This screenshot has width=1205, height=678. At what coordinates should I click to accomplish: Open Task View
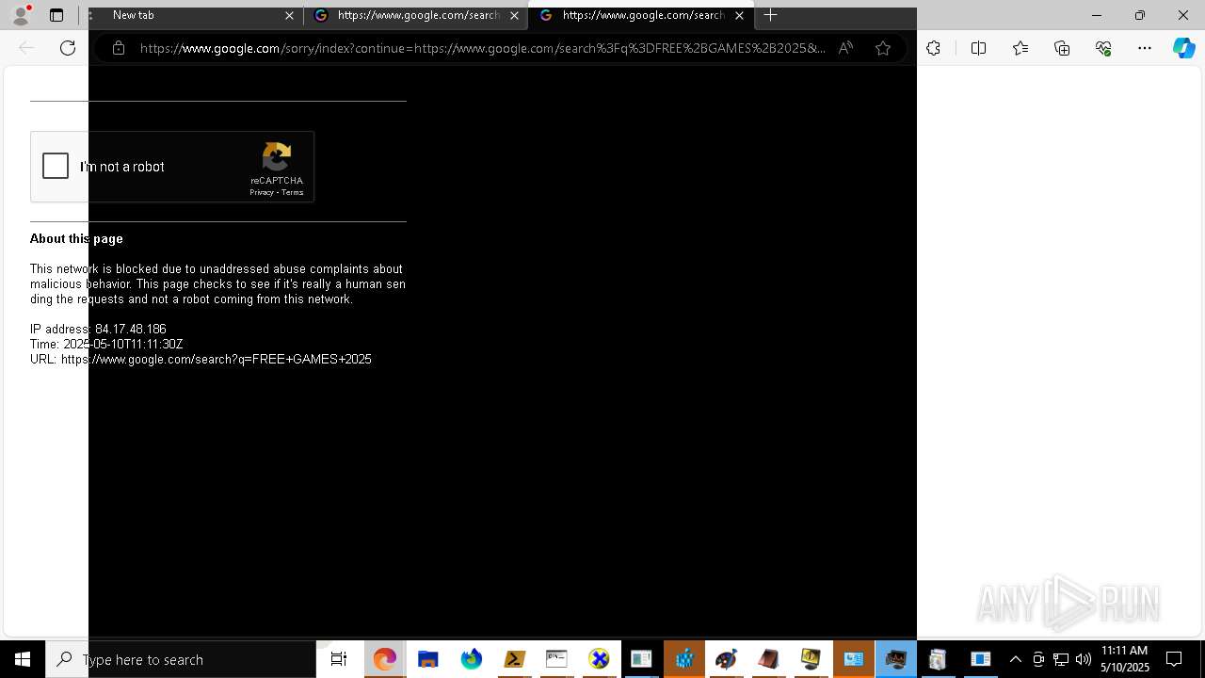pos(339,659)
